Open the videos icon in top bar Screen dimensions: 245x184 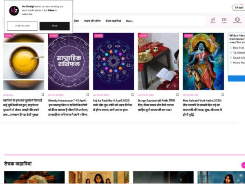point(224,20)
